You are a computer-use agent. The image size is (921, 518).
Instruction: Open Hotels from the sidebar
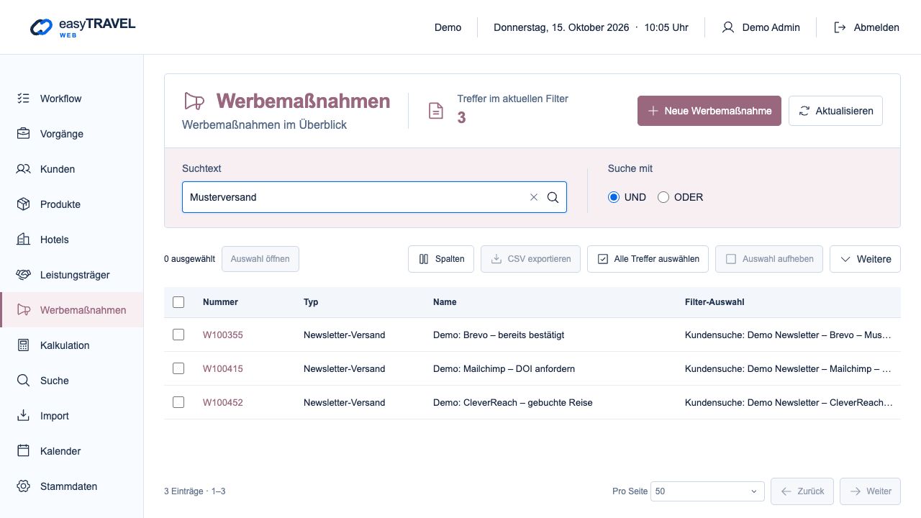(x=72, y=240)
